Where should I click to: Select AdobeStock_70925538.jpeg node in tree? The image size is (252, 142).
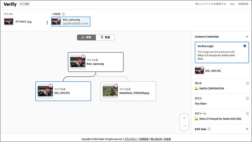click(x=128, y=91)
